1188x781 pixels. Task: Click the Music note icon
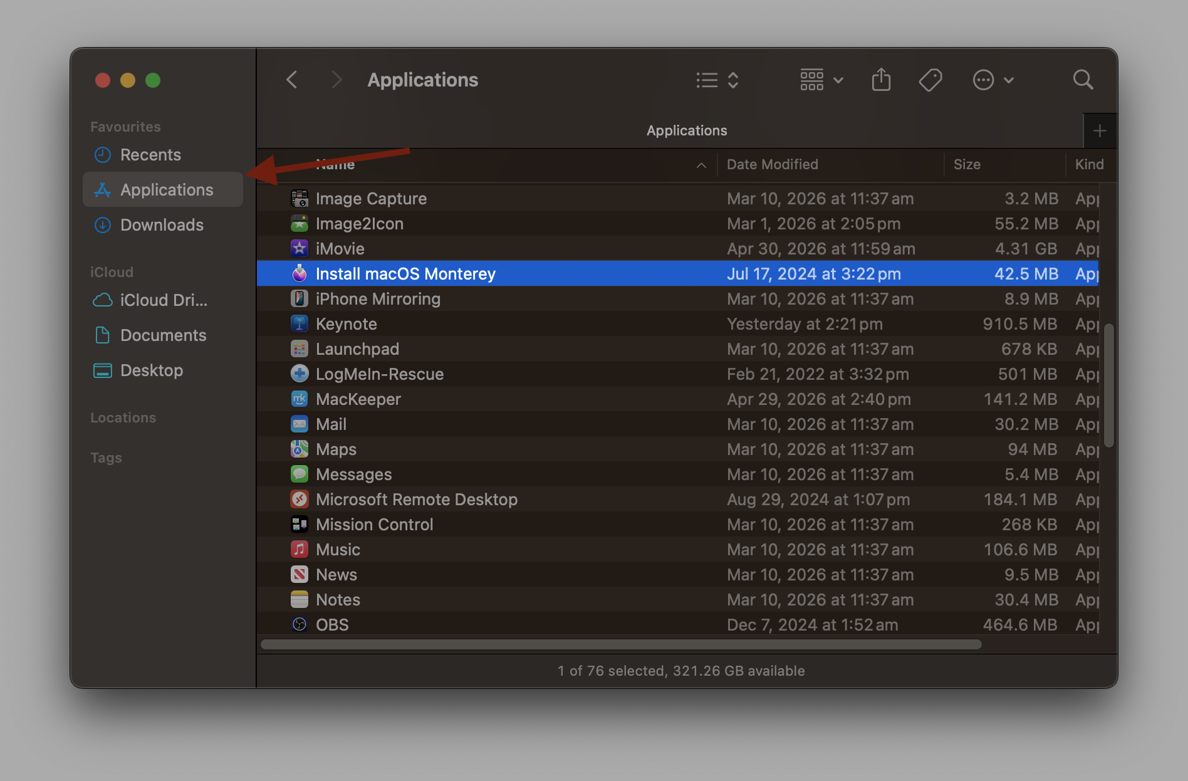300,550
